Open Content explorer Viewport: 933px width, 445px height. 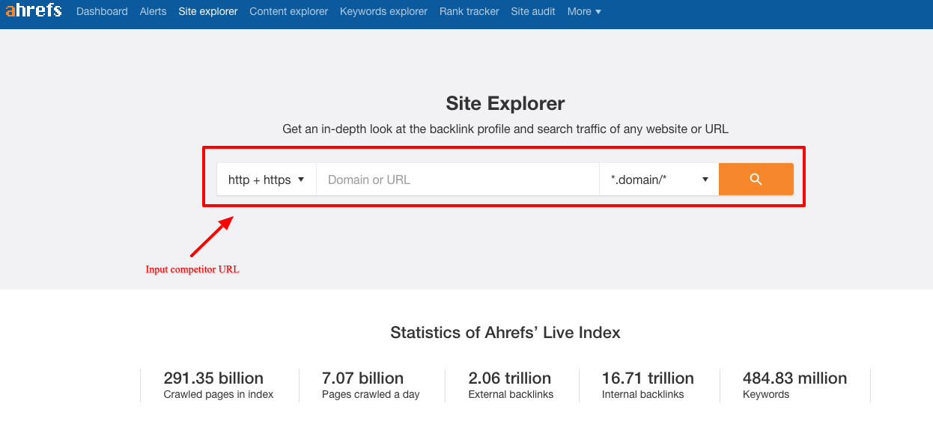coord(289,11)
